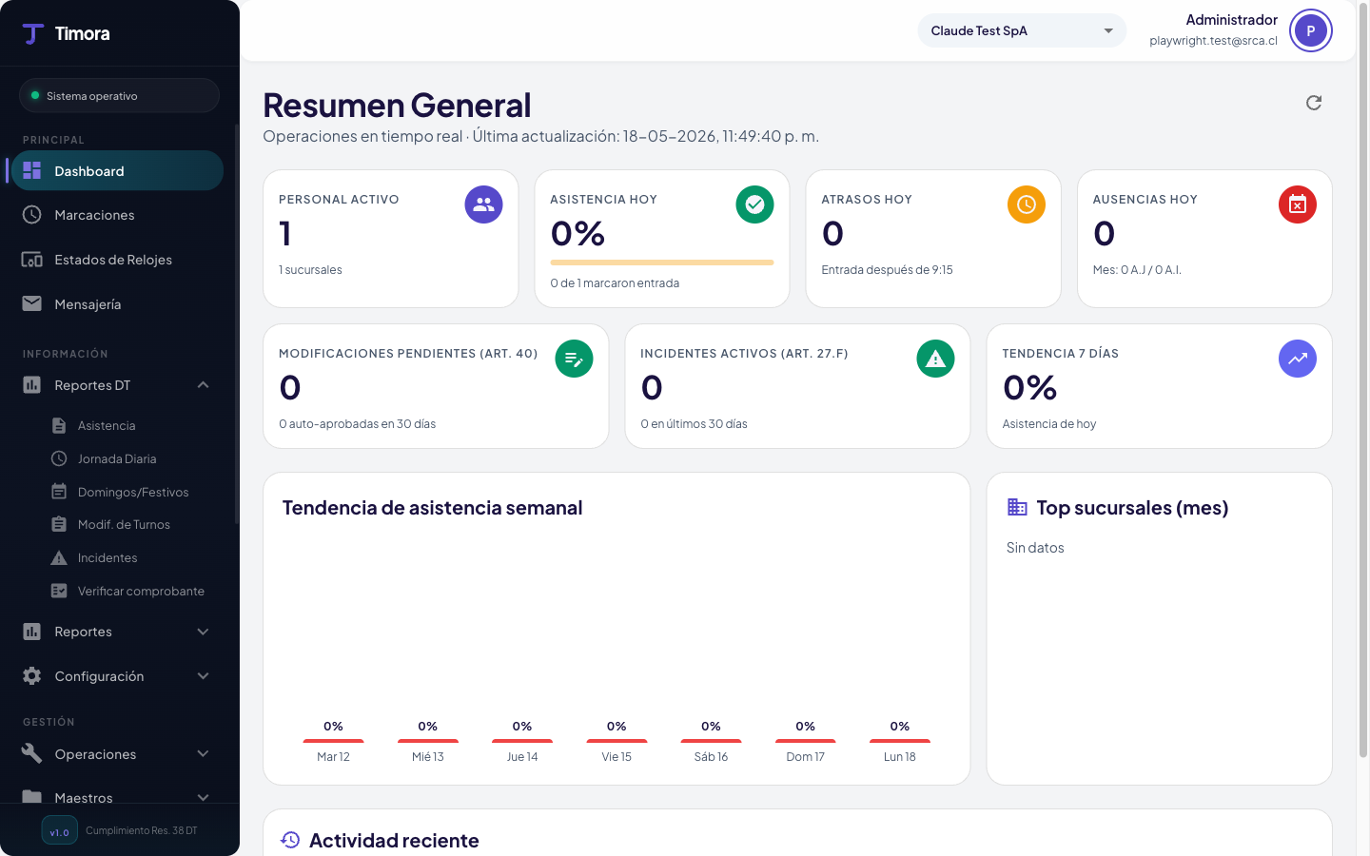Expand the Operaciones section chevron
This screenshot has width=1370, height=856.
click(203, 753)
